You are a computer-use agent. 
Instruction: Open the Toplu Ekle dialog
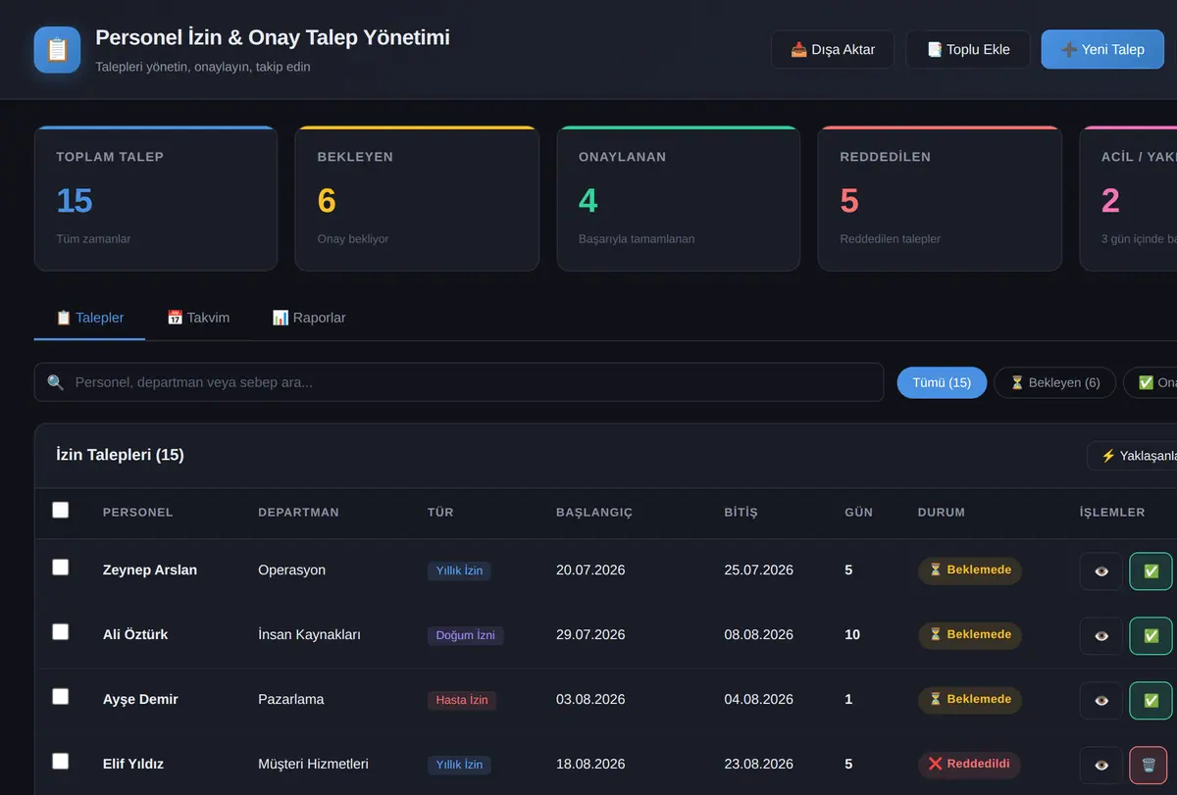(x=968, y=49)
